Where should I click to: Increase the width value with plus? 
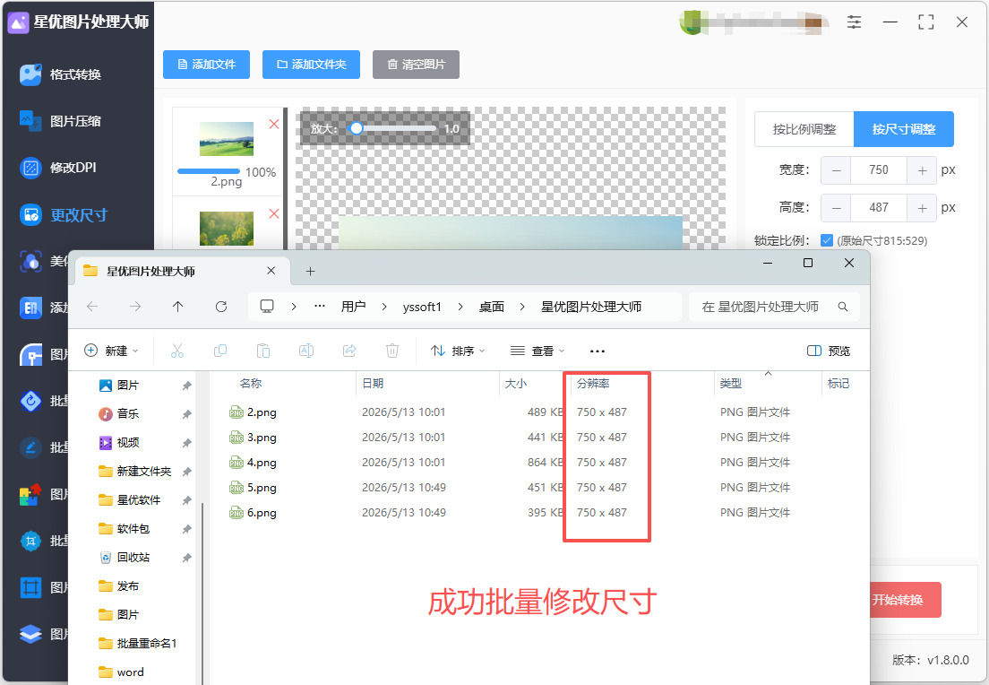(922, 170)
